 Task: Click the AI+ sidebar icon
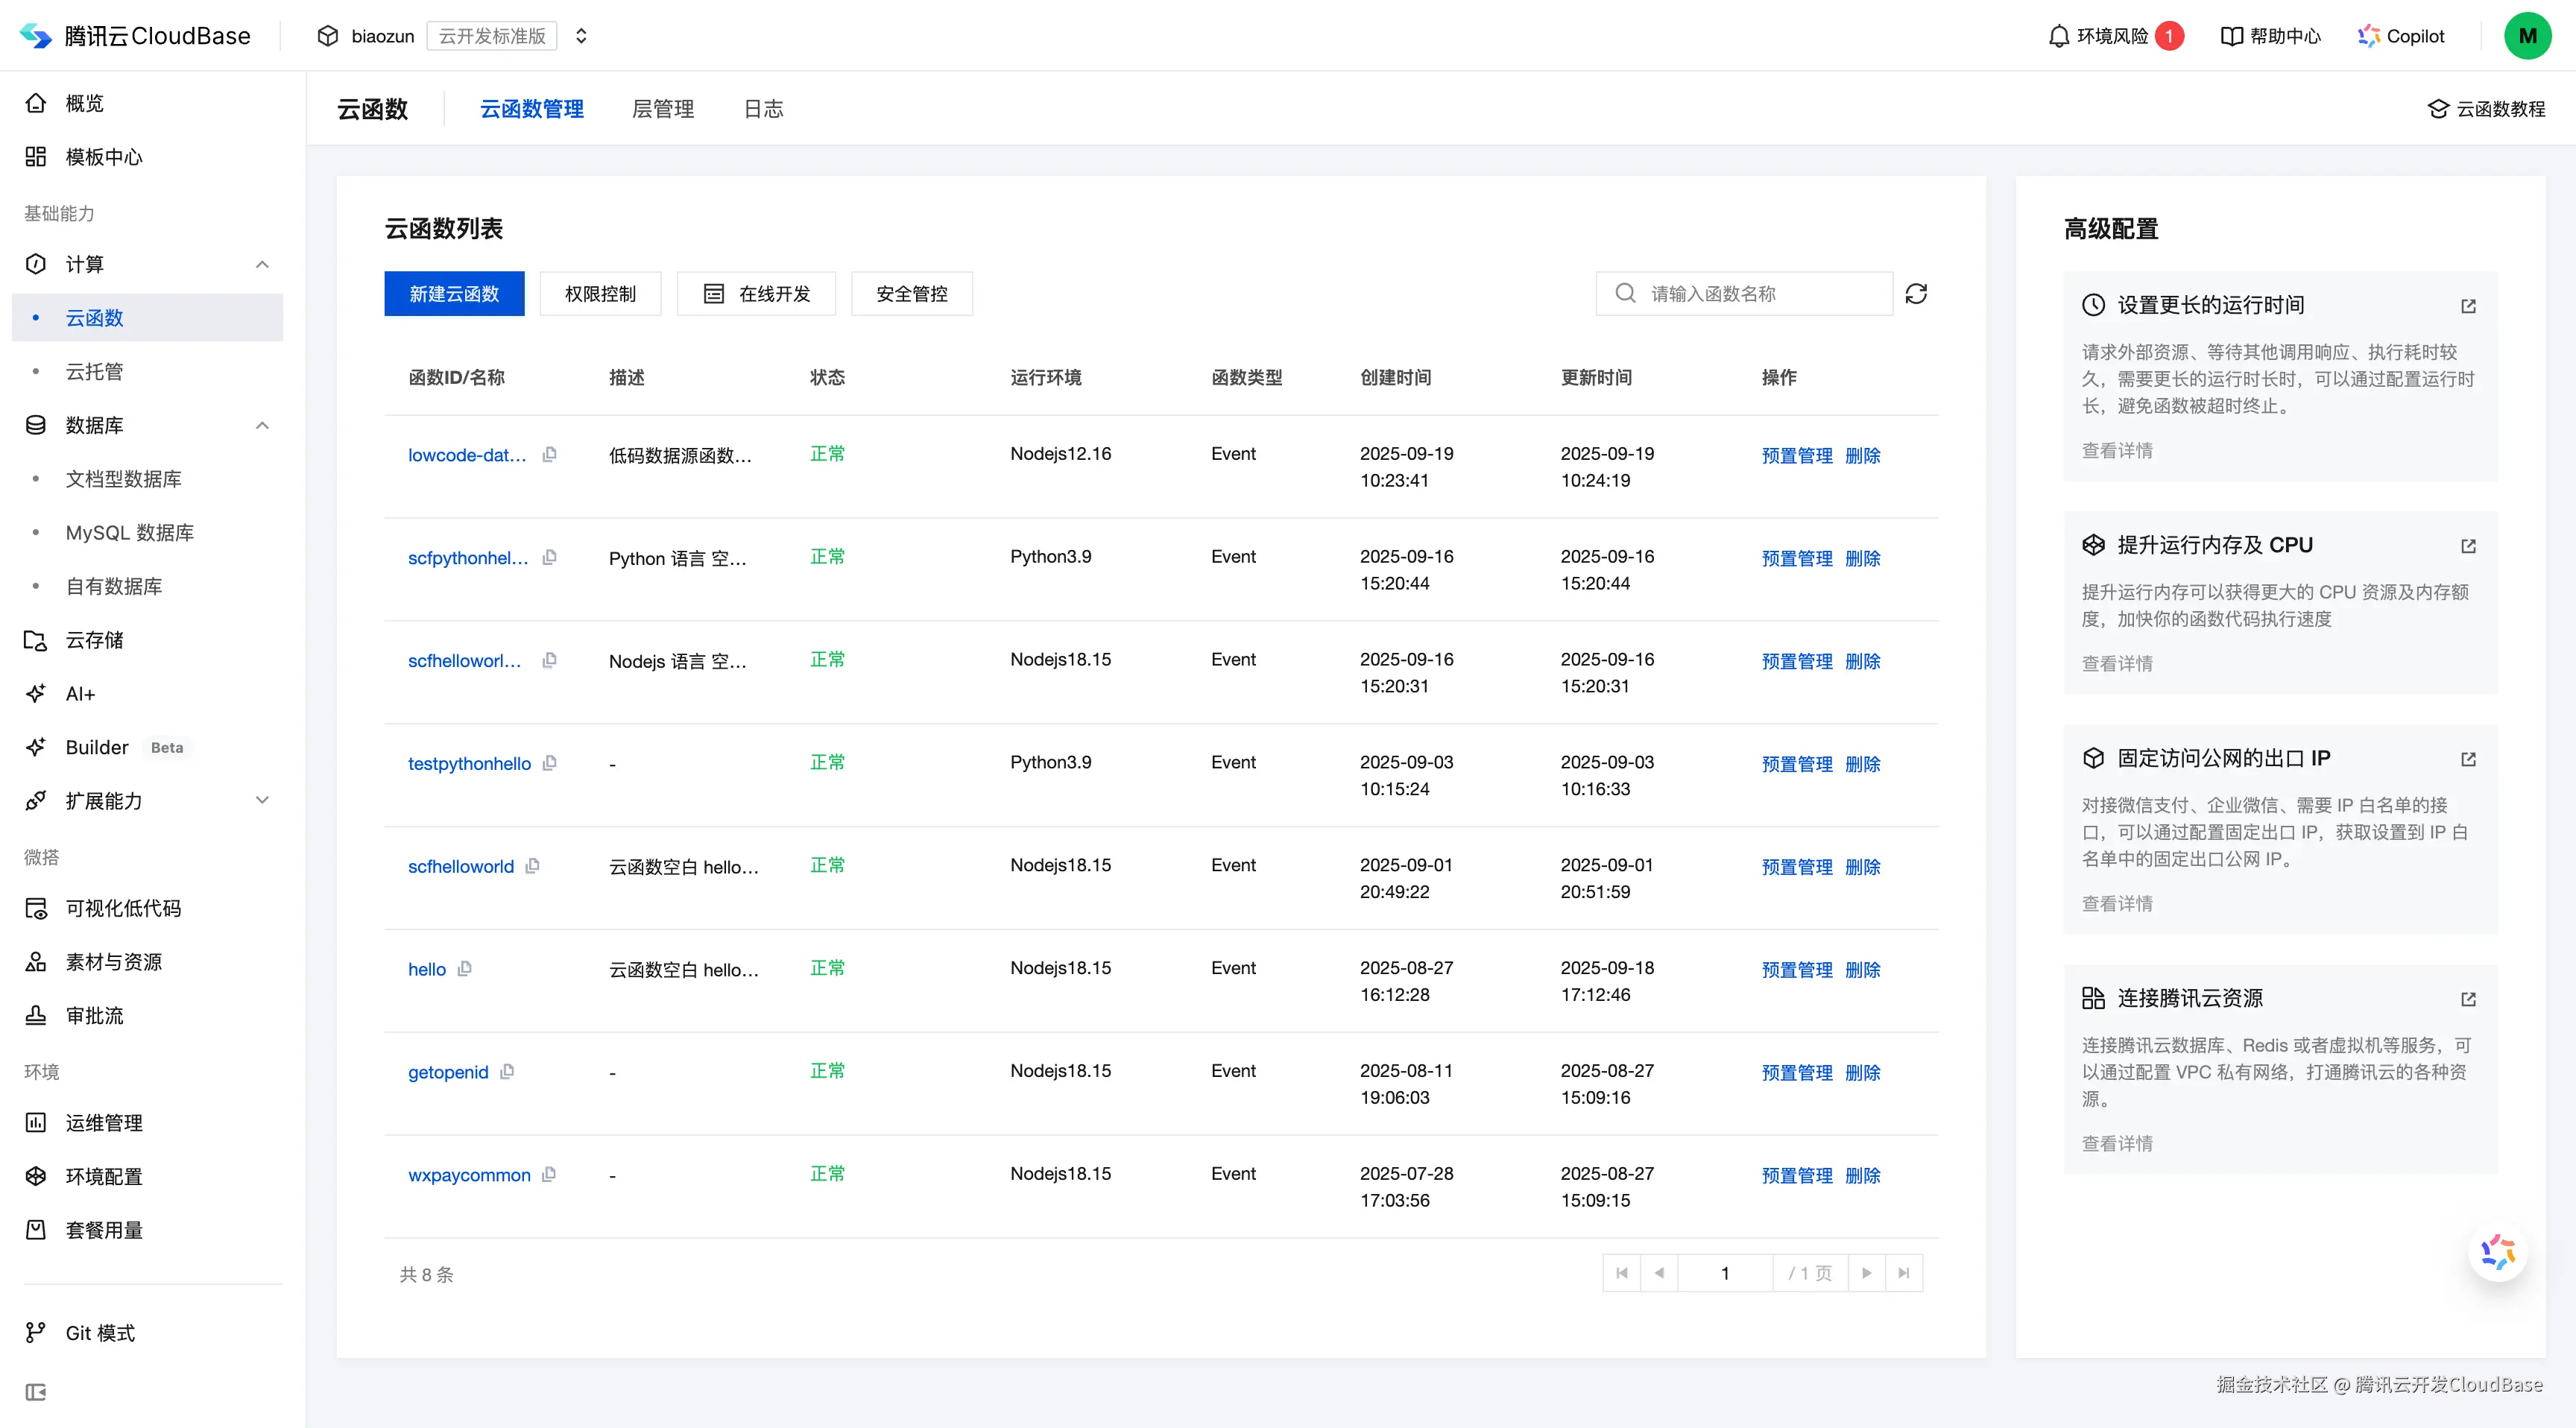tap(36, 693)
